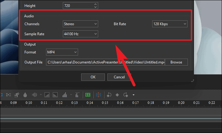Click the Bit Rate label
This screenshot has height=133, width=222.
tap(120, 24)
